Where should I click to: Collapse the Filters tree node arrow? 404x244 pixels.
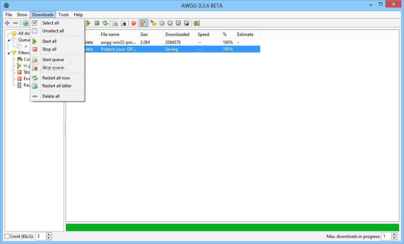click(9, 53)
